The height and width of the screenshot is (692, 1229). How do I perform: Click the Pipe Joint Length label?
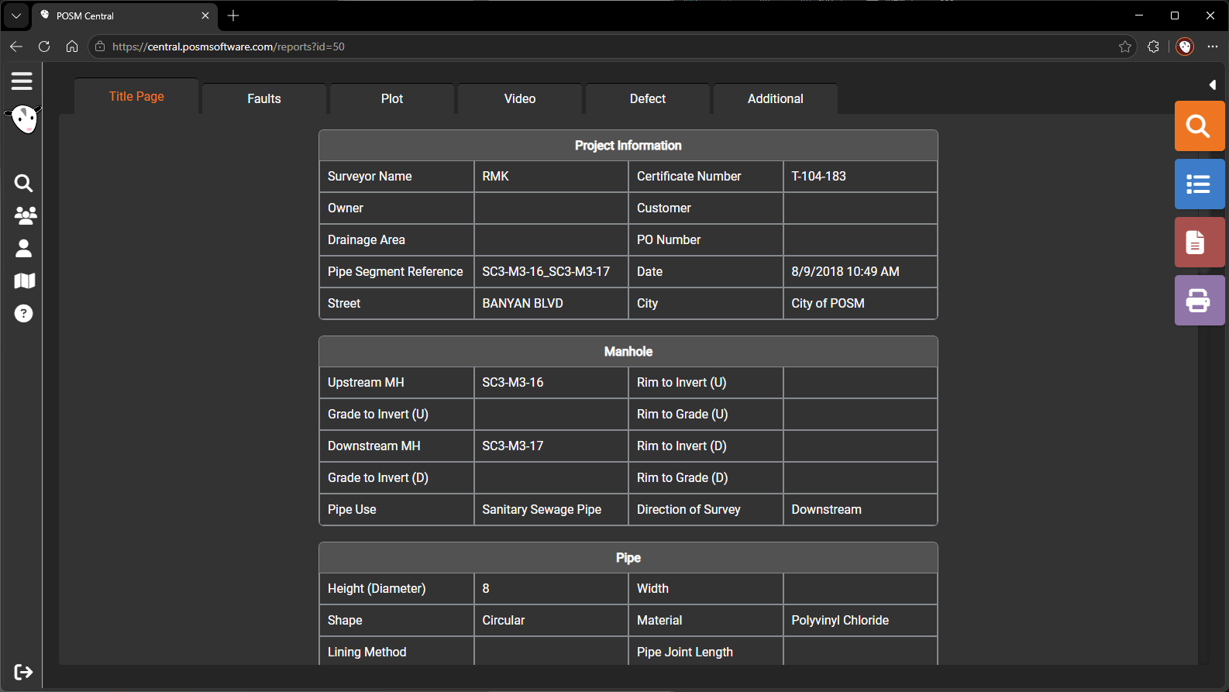685,652
